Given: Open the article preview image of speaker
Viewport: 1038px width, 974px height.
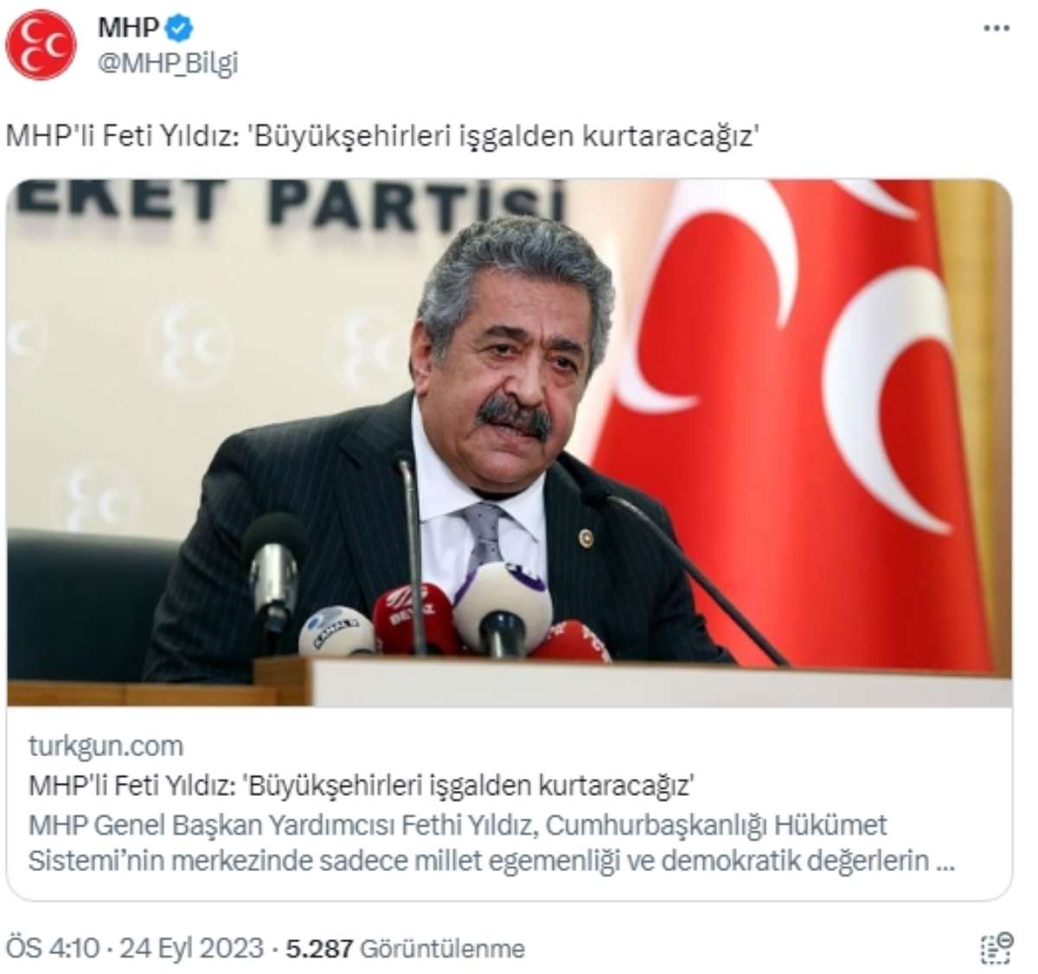Looking at the screenshot, I should click(509, 442).
